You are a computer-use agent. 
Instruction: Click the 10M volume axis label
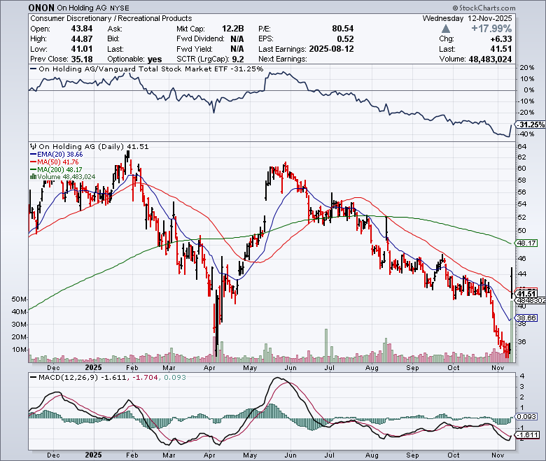click(20, 350)
